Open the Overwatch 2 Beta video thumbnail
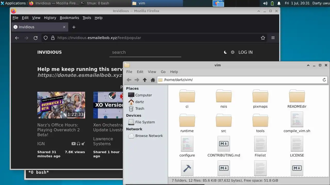The image size is (330, 185). (61, 105)
